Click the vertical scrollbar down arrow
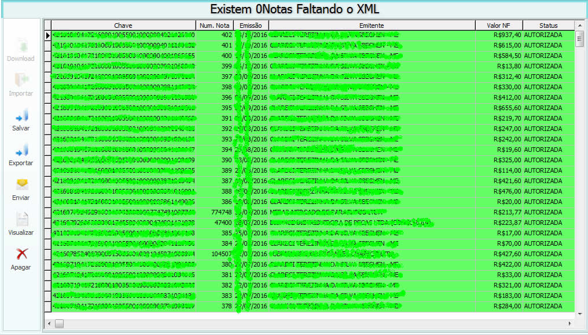 pos(579,314)
